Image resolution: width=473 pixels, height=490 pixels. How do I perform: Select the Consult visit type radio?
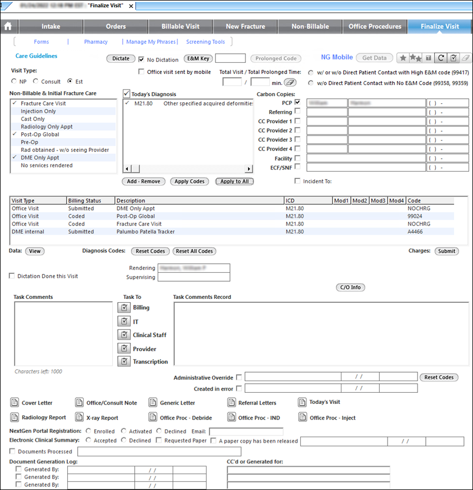point(36,81)
